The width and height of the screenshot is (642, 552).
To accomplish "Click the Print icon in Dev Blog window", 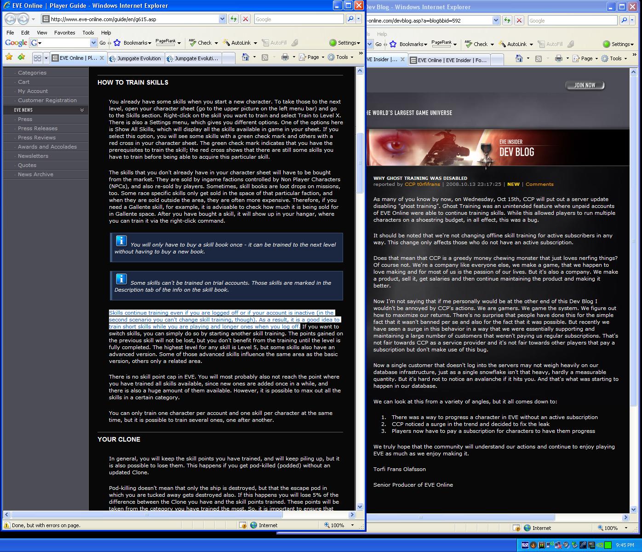I will coord(558,58).
